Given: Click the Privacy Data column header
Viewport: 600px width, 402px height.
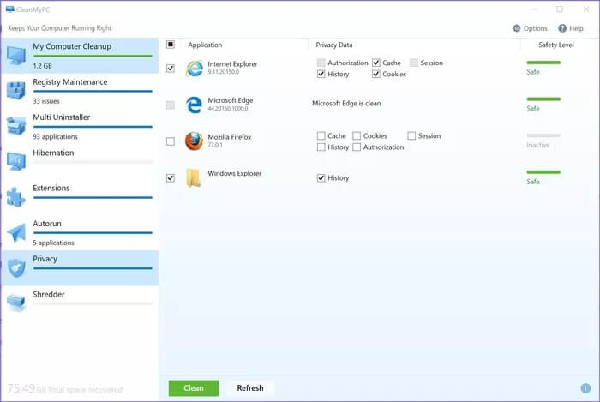Looking at the screenshot, I should pos(334,45).
